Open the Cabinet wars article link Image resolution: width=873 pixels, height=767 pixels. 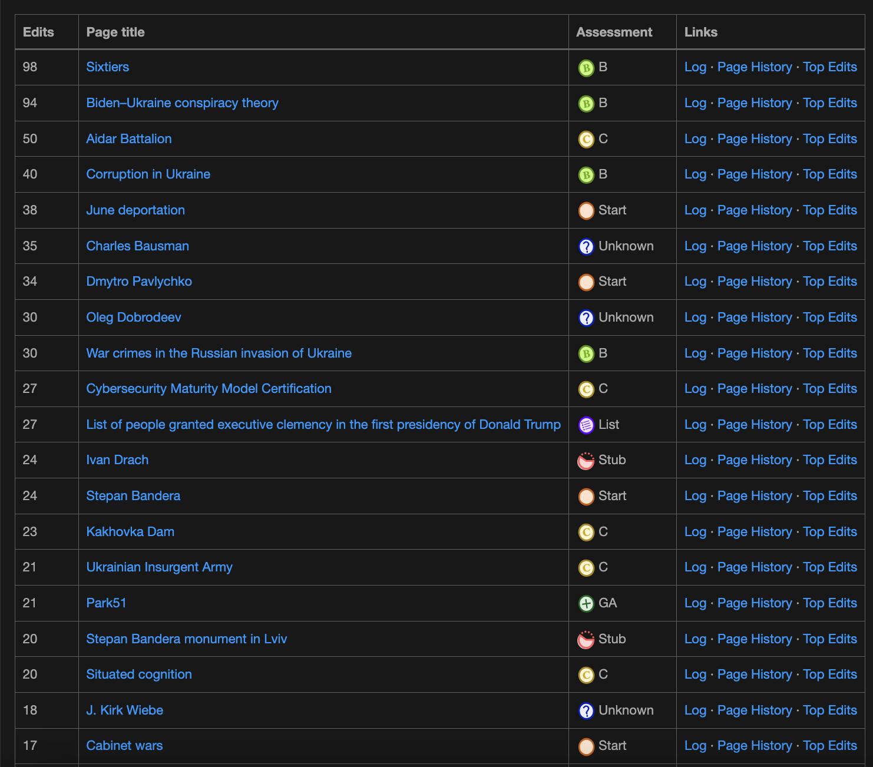pyautogui.click(x=124, y=746)
